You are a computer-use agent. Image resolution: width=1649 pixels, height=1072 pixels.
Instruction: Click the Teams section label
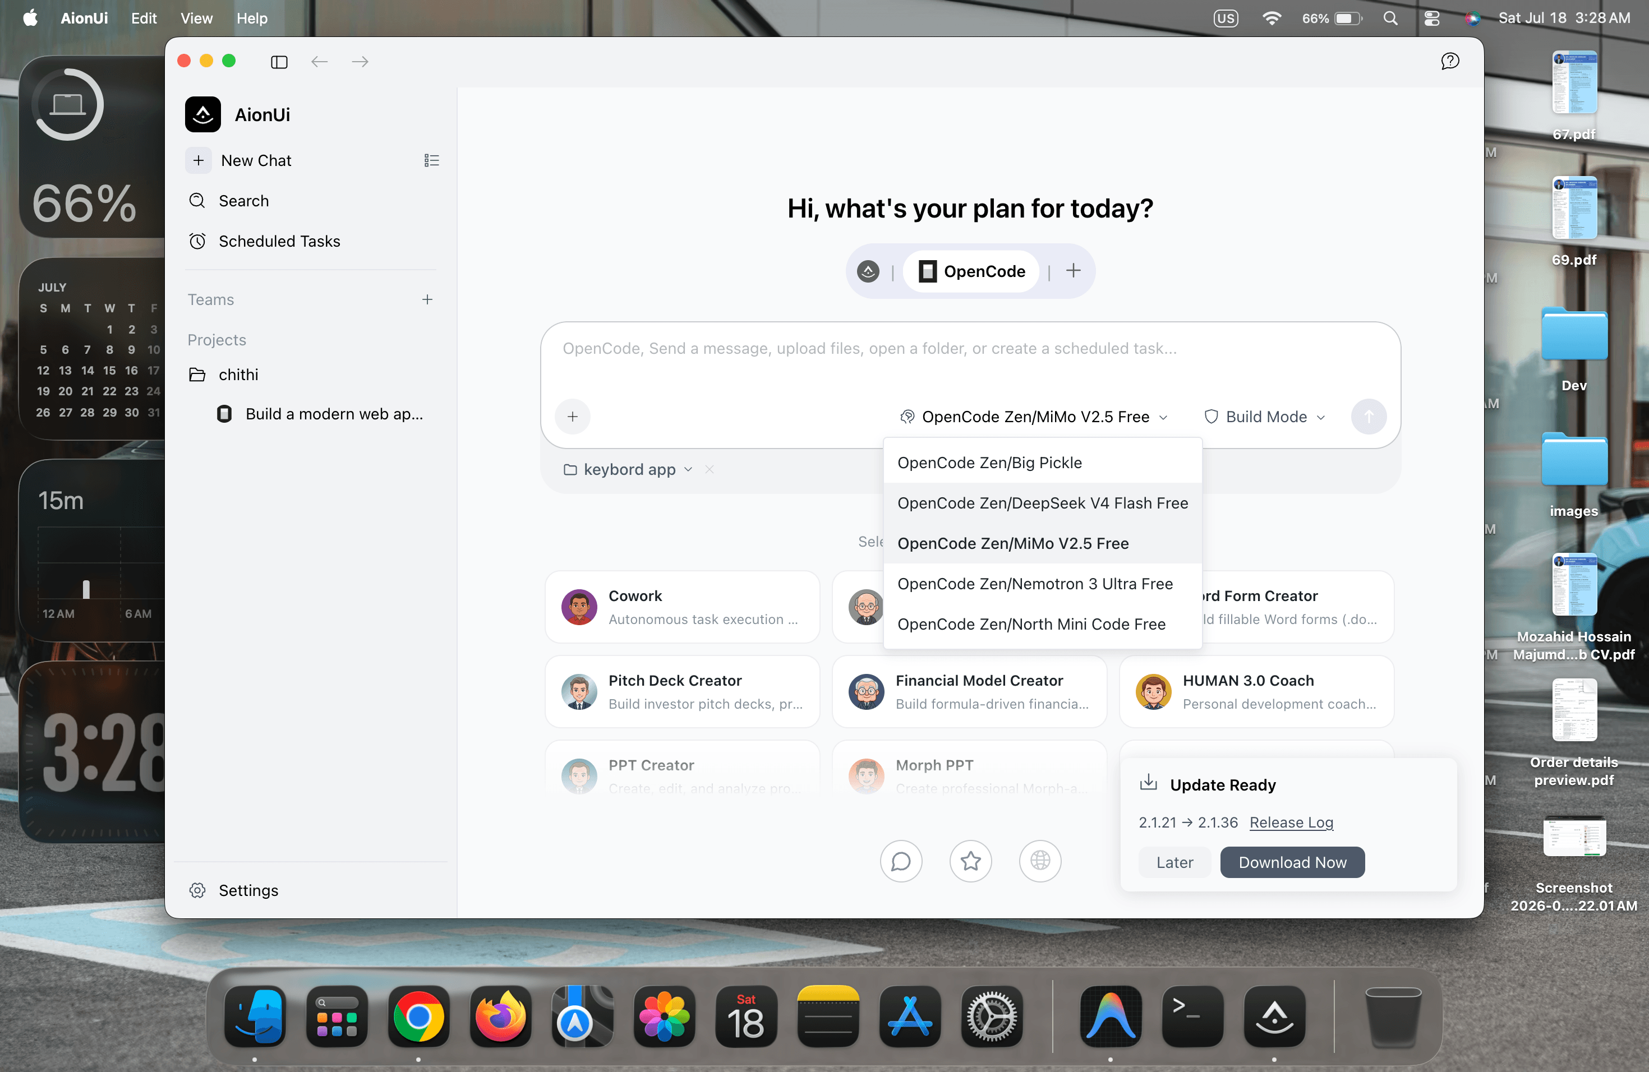click(211, 299)
